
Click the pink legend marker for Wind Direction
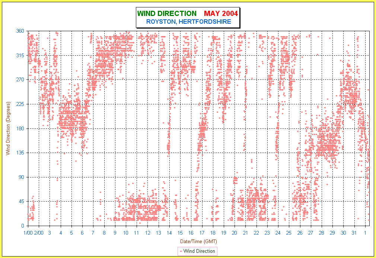point(181,251)
